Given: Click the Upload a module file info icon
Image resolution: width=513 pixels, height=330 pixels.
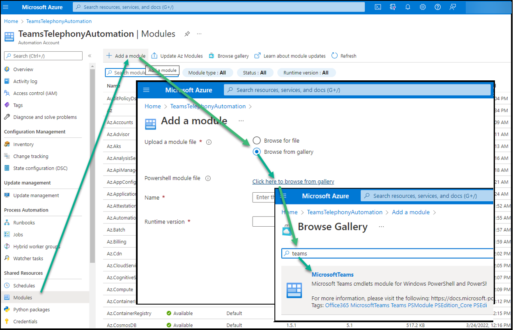Looking at the screenshot, I should click(x=209, y=142).
